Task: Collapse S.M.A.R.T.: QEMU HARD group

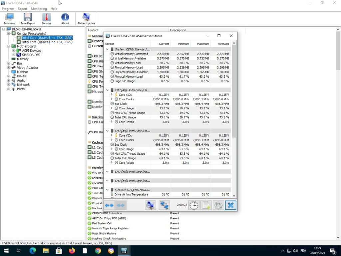Action: click(x=107, y=190)
